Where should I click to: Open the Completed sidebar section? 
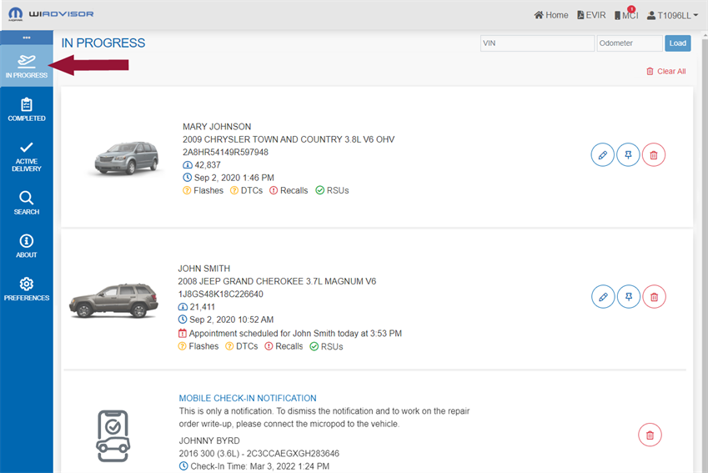pyautogui.click(x=26, y=109)
